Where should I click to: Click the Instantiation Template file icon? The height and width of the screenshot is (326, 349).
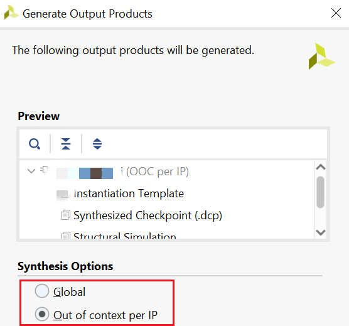(x=63, y=194)
